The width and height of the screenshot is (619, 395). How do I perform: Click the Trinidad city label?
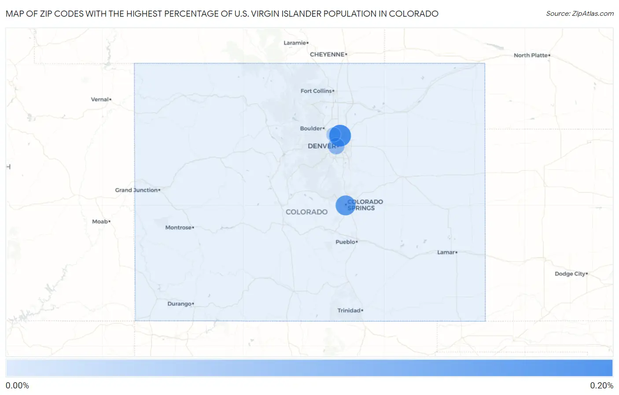pos(349,311)
